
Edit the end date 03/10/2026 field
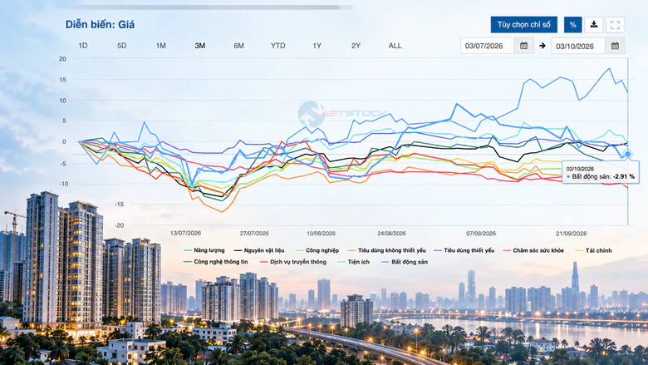[578, 46]
